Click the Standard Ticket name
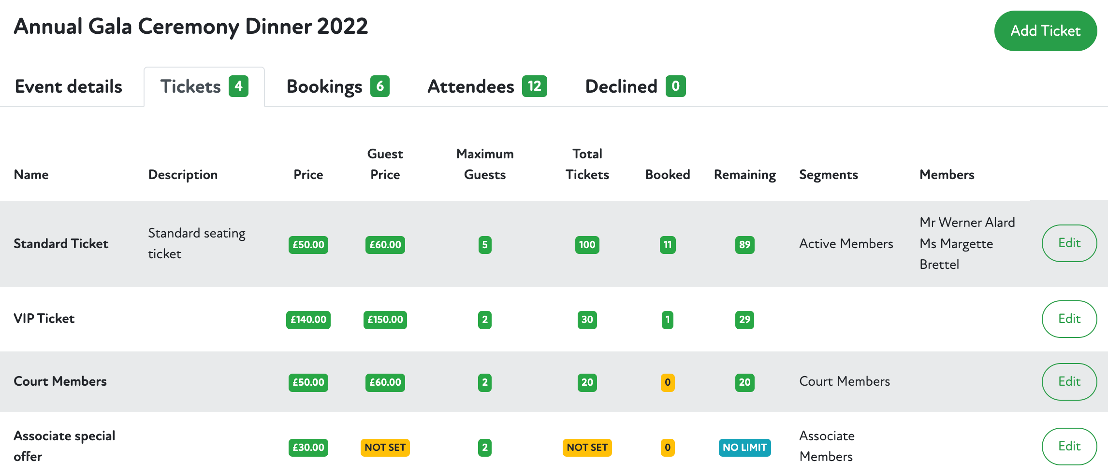This screenshot has width=1108, height=476. point(61,244)
